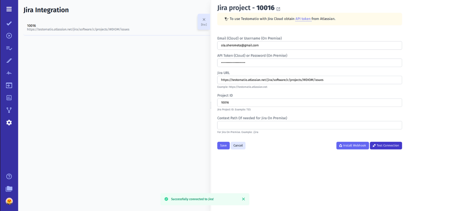Open the user avatar emoji
This screenshot has width=469, height=211.
tap(9, 201)
